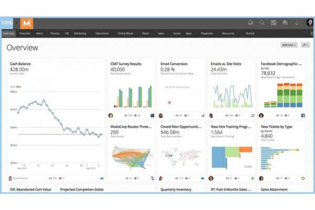Click the green gear source icon on New Tickets by Type card
The width and height of the screenshot is (315, 210).
[303, 178]
